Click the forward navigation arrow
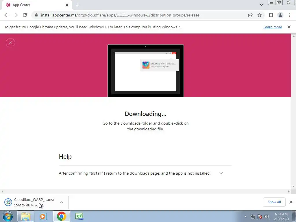Screen dimensions: 296x222 coord(16,15)
